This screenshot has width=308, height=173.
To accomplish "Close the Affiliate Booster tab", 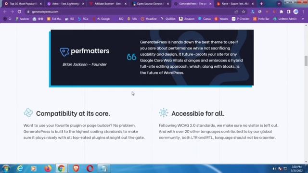I will (x=126, y=4).
